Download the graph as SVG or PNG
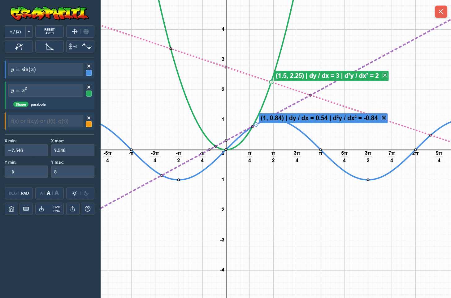 pos(50,209)
